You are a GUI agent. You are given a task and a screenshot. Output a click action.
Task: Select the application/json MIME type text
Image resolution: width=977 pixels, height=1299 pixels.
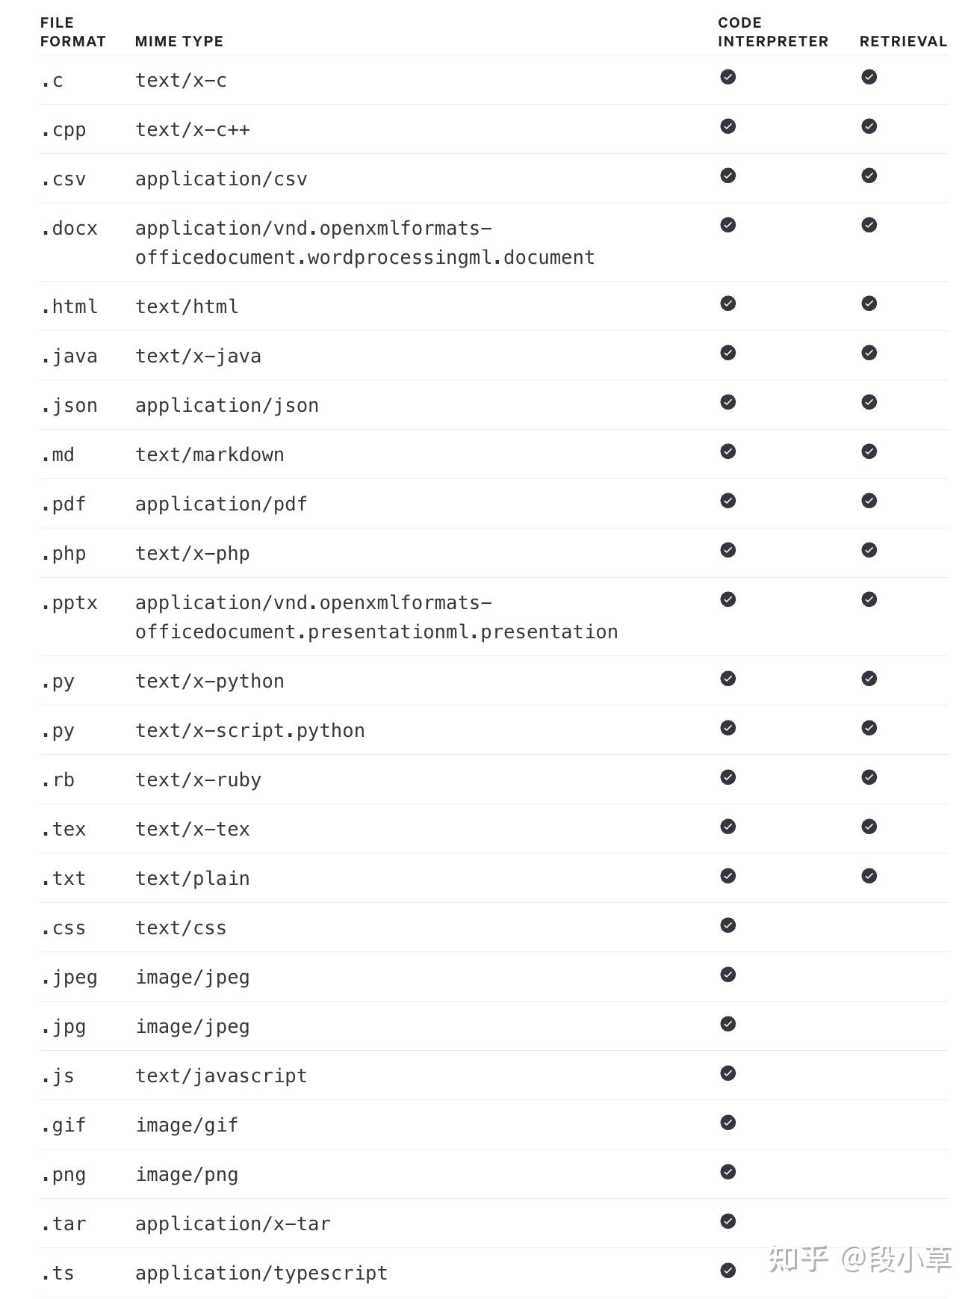coord(227,405)
